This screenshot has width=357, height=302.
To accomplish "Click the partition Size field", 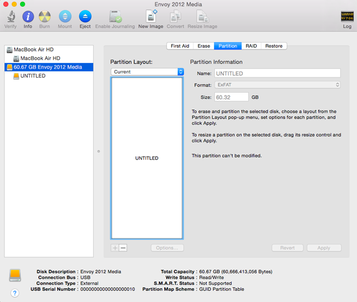I will [231, 97].
